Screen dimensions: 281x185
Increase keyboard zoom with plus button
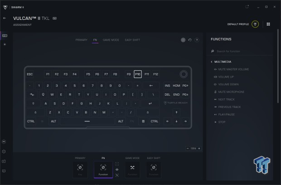point(199,148)
